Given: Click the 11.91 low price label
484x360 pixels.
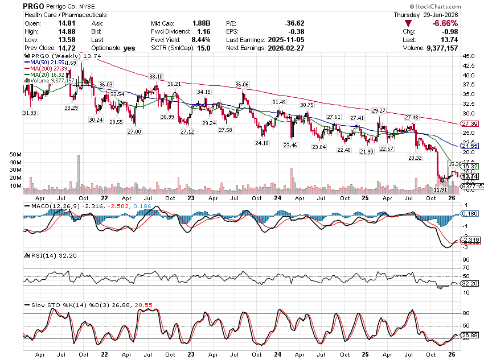Looking at the screenshot, I should click(x=440, y=188).
